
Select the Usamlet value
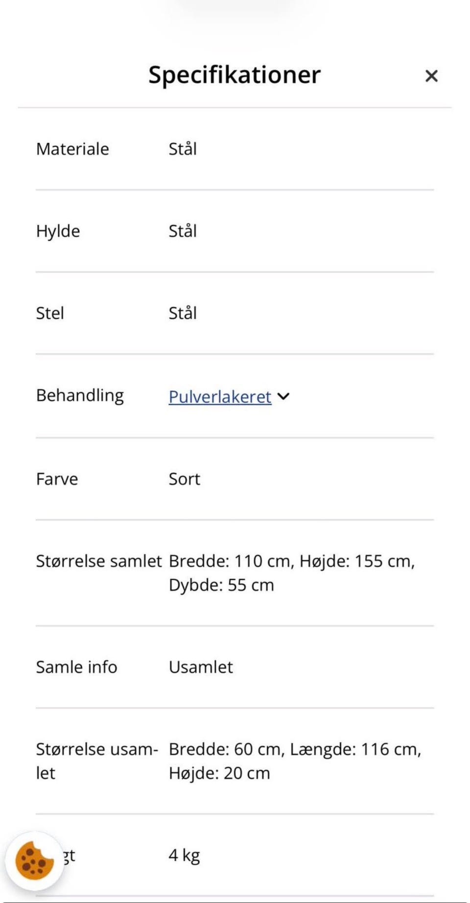(201, 667)
